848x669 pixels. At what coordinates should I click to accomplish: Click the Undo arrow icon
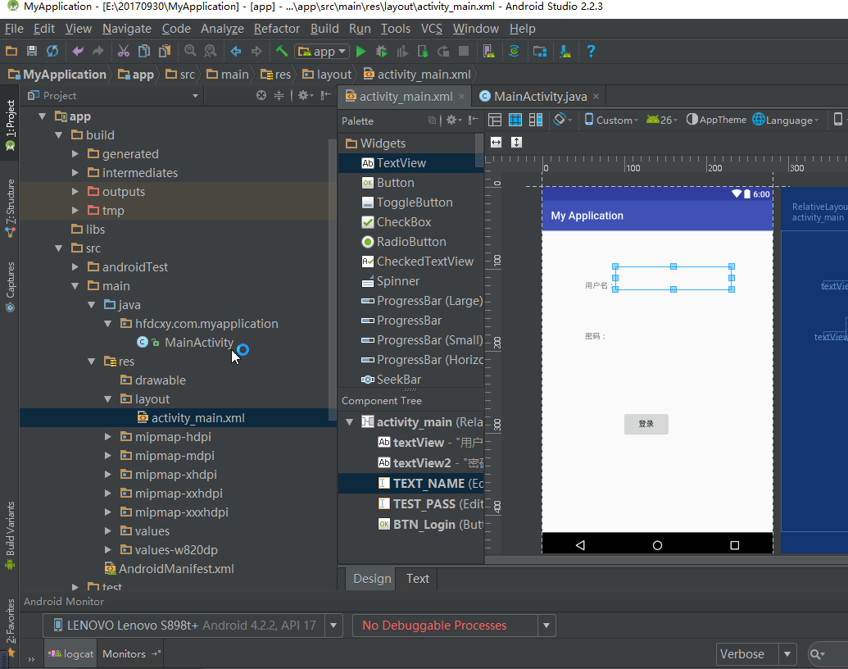(x=78, y=52)
